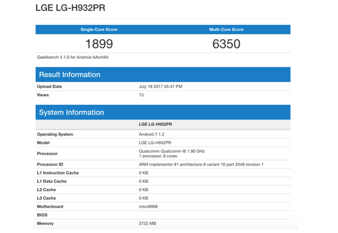Click the upload date July 18 2017 value

pyautogui.click(x=160, y=87)
